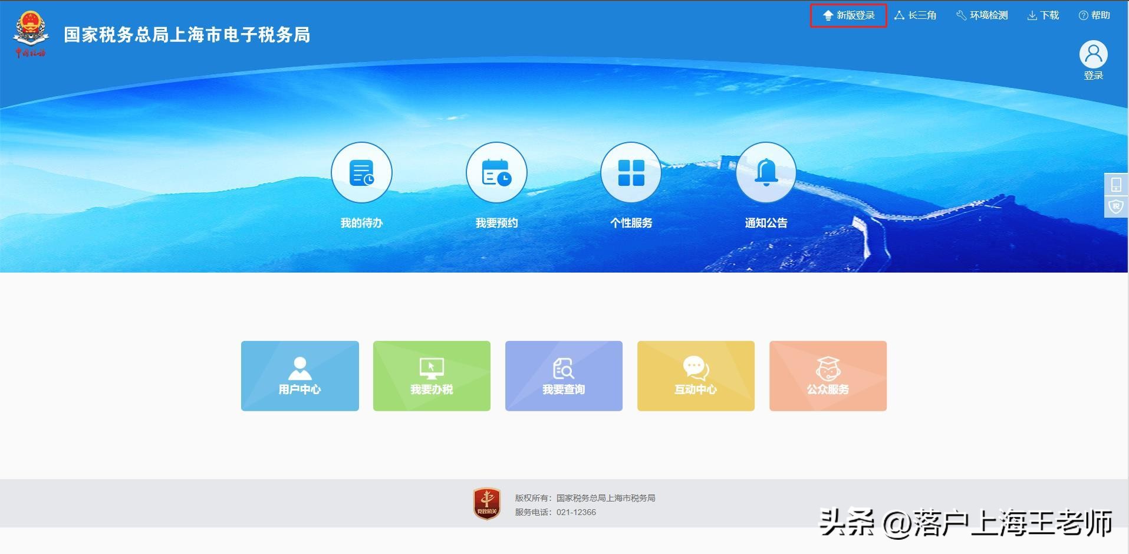Click the 税 shield icon on right edge

tap(1116, 206)
